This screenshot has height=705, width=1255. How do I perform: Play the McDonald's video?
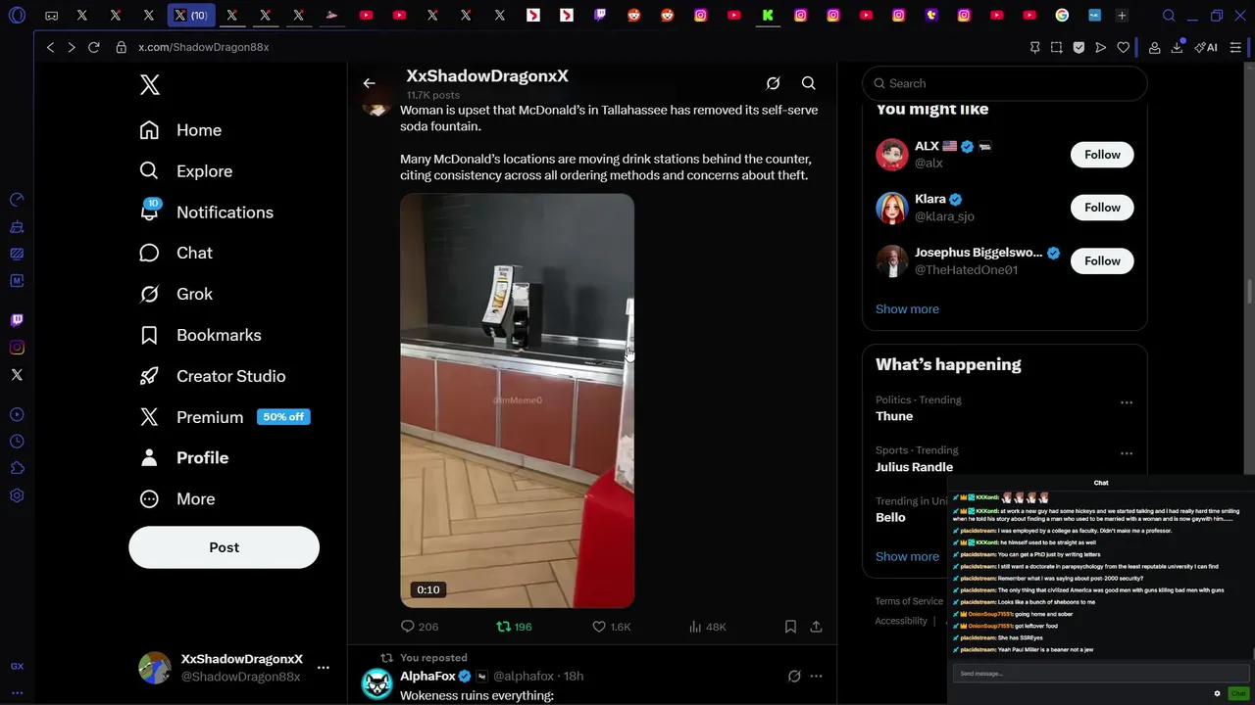pos(517,400)
